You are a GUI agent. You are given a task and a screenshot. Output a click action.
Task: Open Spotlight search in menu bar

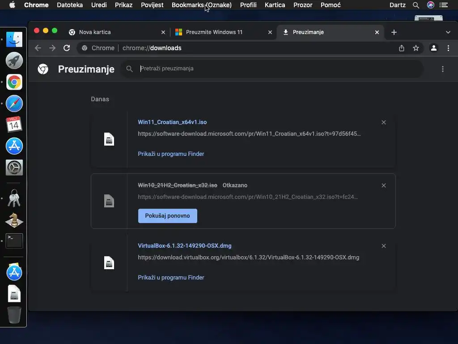(416, 5)
